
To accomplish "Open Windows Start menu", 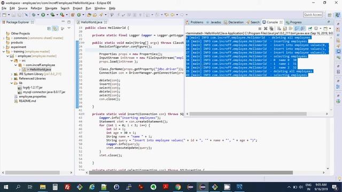I will coord(6,187).
